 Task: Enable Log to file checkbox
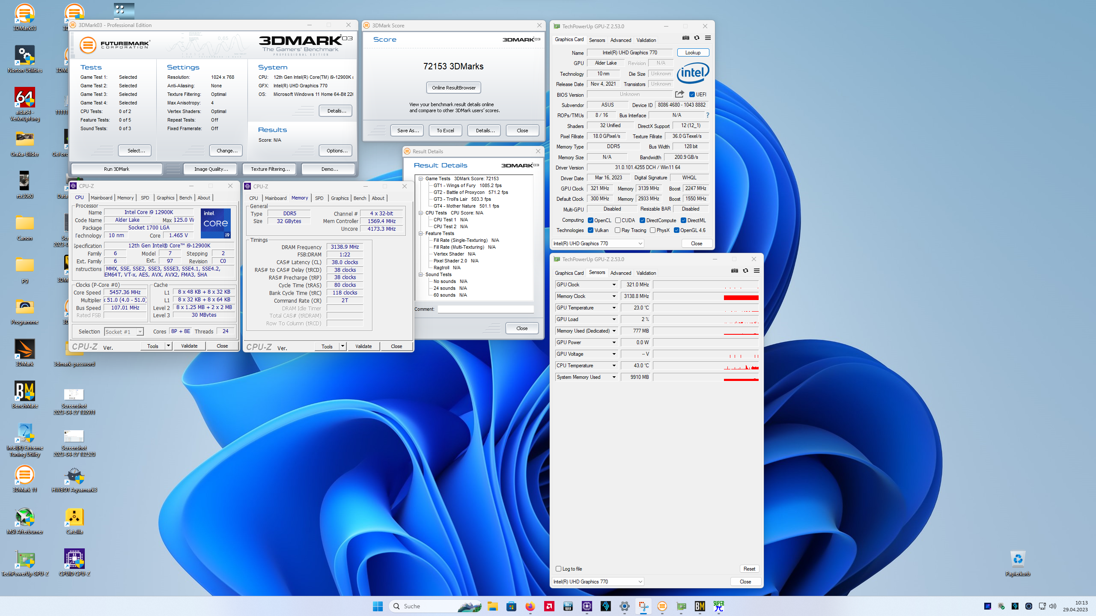(558, 568)
